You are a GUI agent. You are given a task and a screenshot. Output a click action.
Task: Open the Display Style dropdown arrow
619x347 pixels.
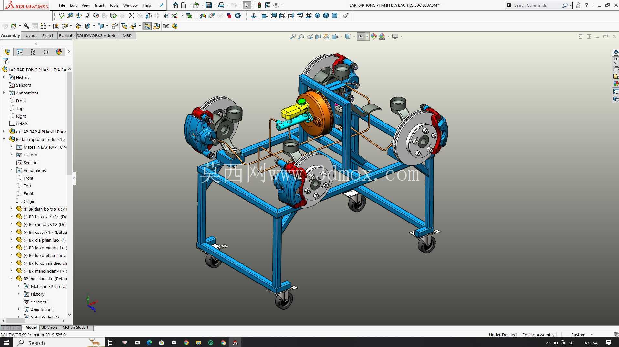tap(354, 36)
